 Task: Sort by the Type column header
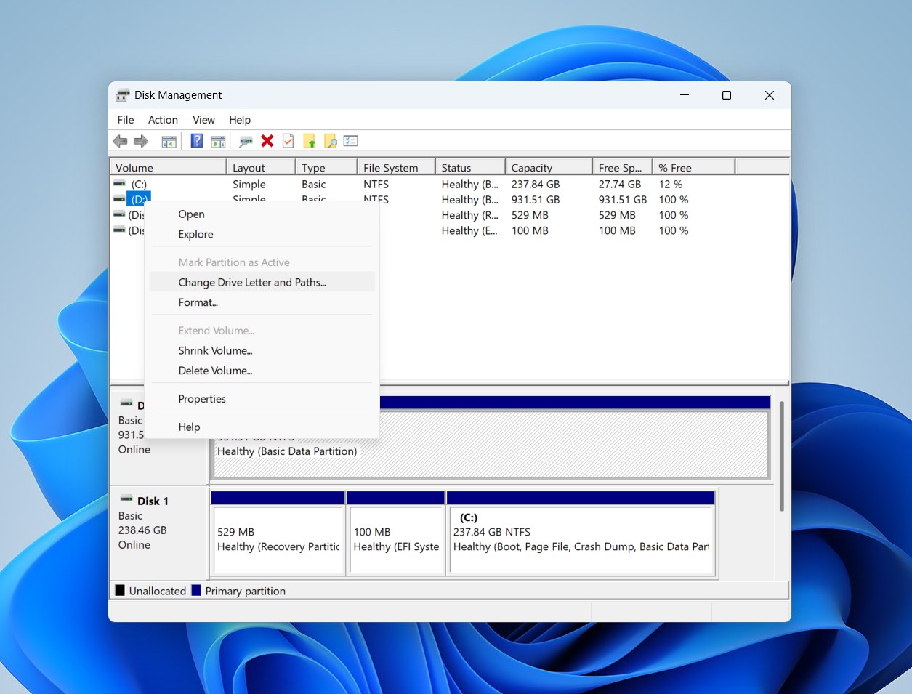(326, 167)
